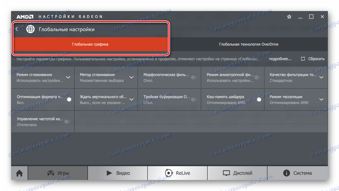The height and width of the screenshot is (191, 339).
Task: Click the info icon on the Система tab
Action: (286, 173)
